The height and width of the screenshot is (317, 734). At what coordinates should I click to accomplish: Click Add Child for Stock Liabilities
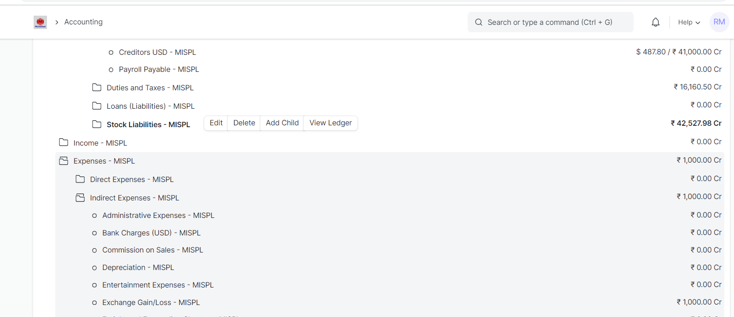(x=282, y=123)
